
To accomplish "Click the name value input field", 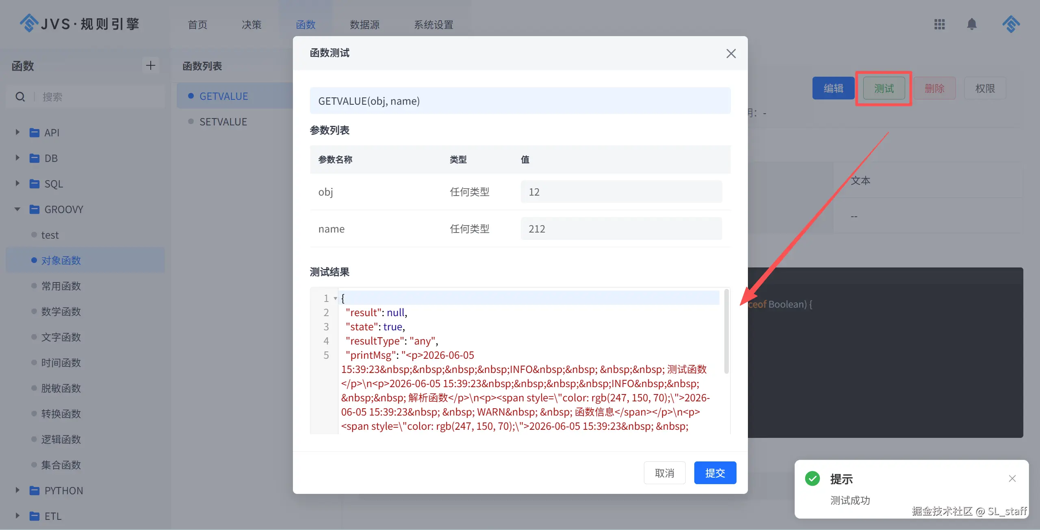I will click(x=621, y=228).
